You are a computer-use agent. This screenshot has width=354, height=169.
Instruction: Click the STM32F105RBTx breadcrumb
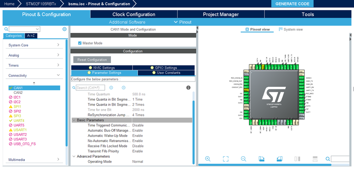coord(40,4)
